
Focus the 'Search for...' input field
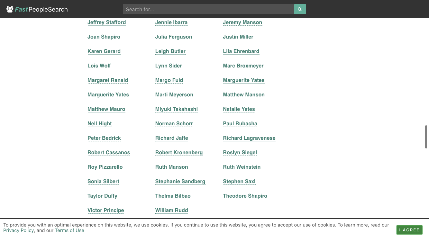(x=208, y=9)
